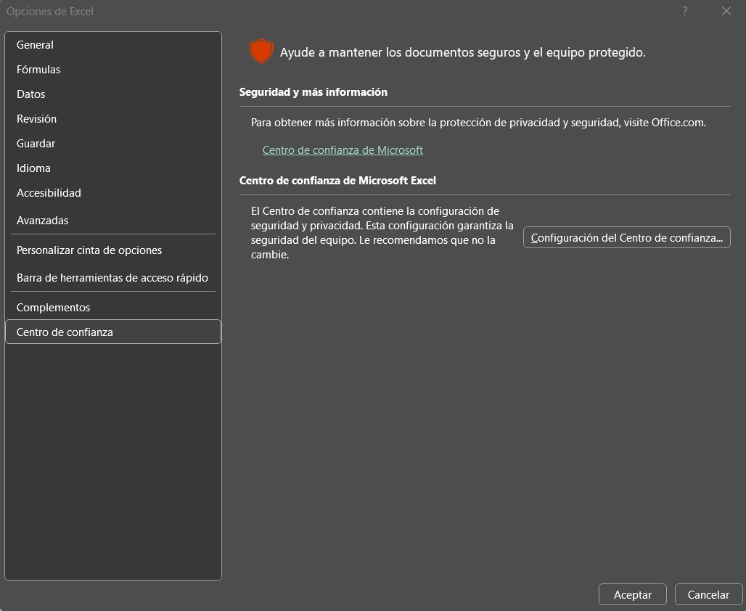This screenshot has width=746, height=611.
Task: Click the text mentioning Office.com
Action: coord(478,123)
